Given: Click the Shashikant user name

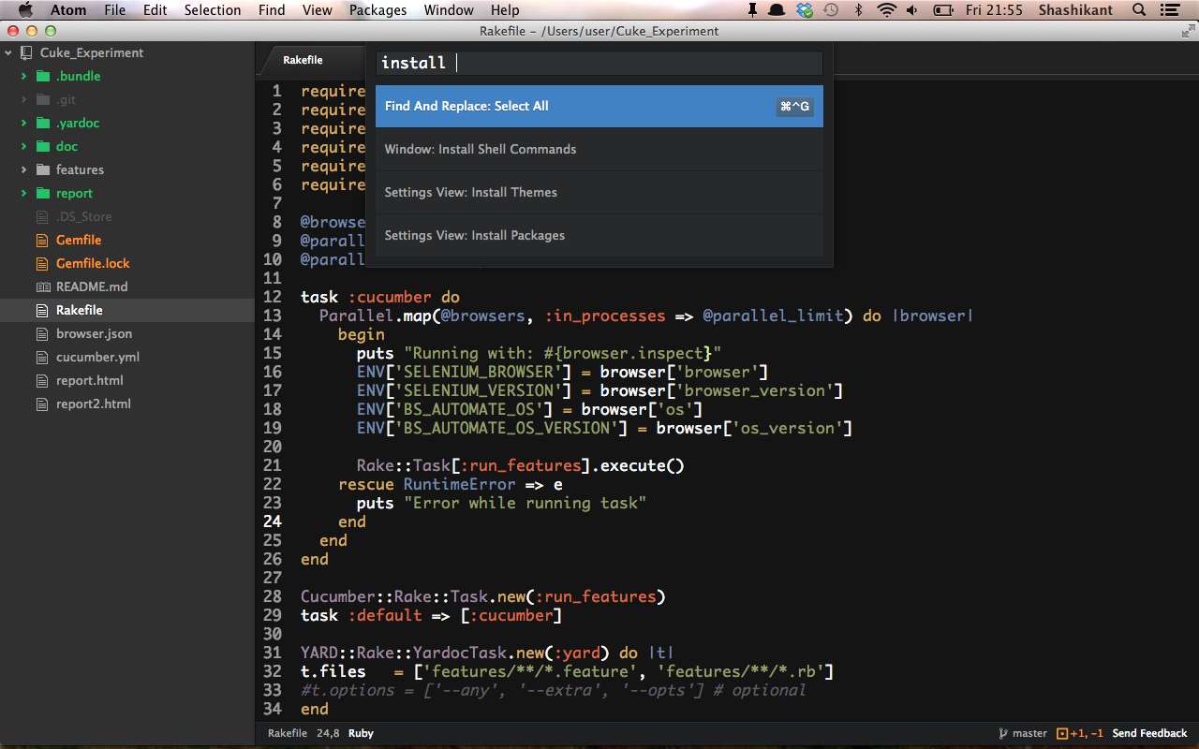Looking at the screenshot, I should (x=1075, y=10).
